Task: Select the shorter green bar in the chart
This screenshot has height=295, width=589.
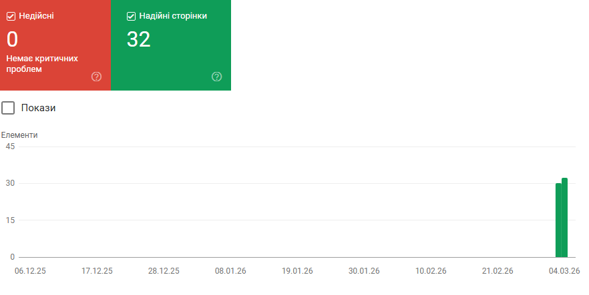Action: point(558,220)
